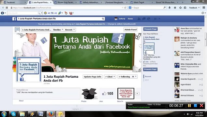
Task: Open the Following dropdown button
Action: tap(124, 77)
